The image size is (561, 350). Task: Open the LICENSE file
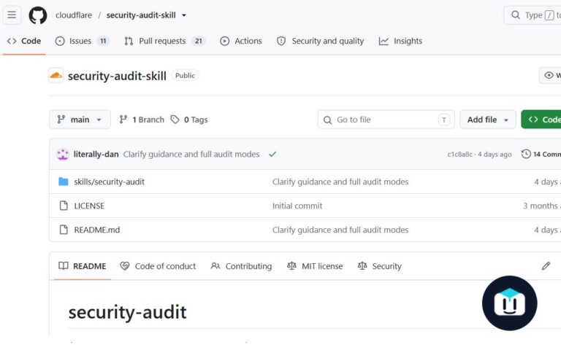pos(89,206)
